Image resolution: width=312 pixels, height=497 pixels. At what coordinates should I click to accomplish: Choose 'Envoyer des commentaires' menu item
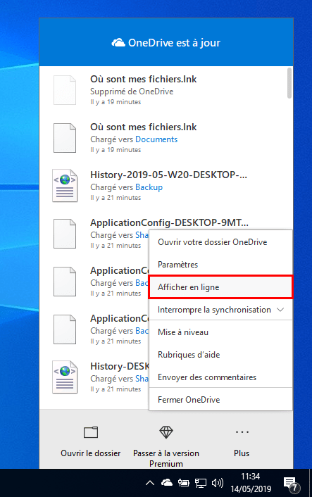point(220,377)
